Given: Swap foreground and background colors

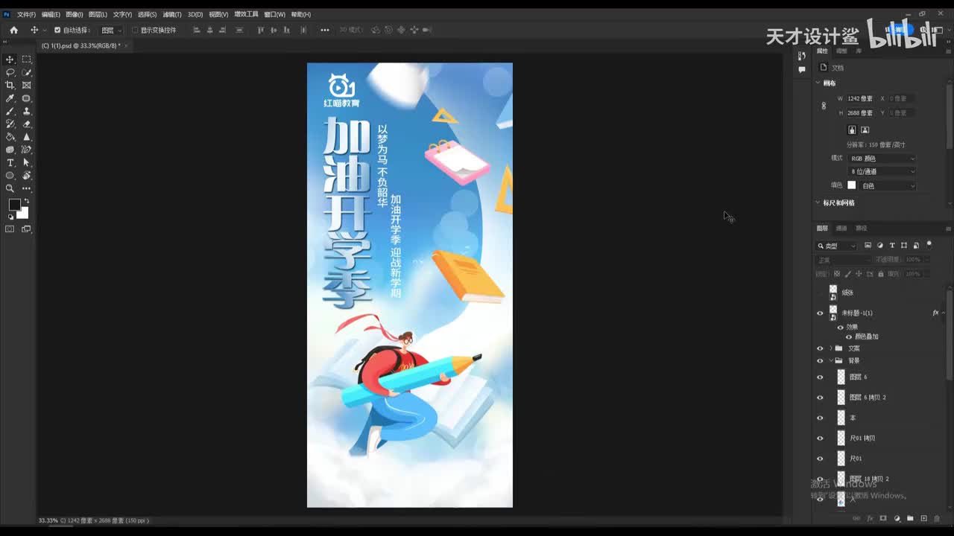Looking at the screenshot, I should pos(27,201).
